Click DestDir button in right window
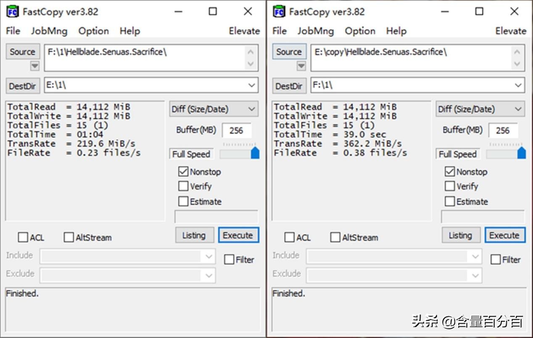 [289, 86]
